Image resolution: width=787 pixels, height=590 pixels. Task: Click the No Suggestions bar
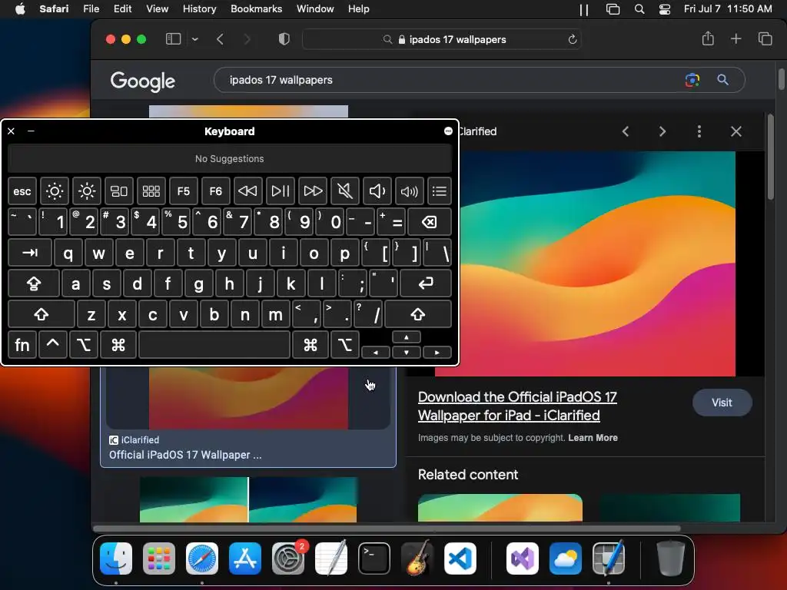229,158
